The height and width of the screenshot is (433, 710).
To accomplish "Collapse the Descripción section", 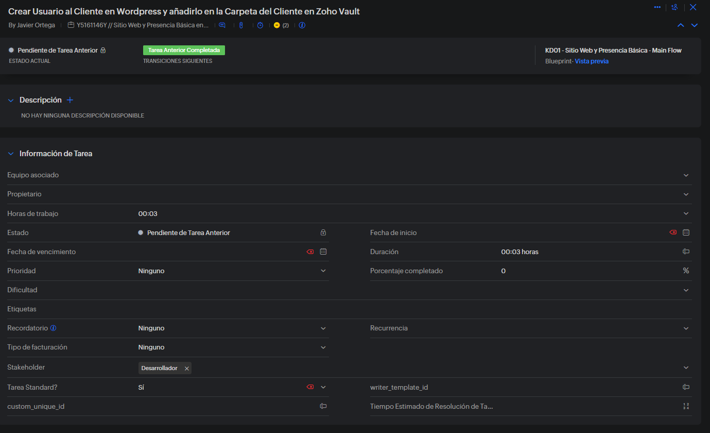I will [x=11, y=100].
